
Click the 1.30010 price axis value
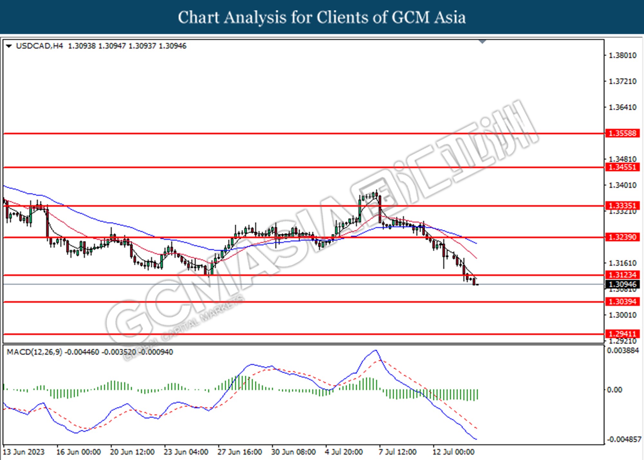click(623, 315)
